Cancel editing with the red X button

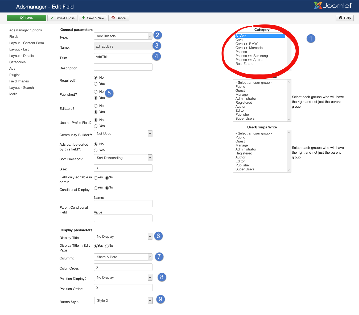(x=119, y=18)
